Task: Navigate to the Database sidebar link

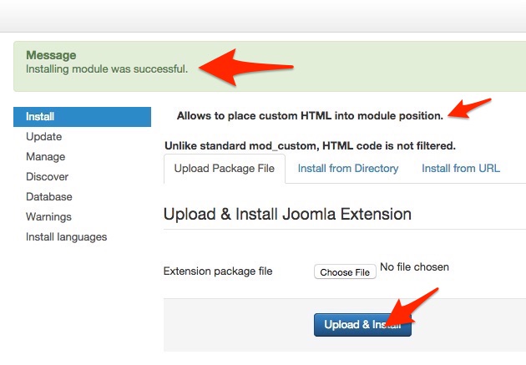Action: pos(48,197)
